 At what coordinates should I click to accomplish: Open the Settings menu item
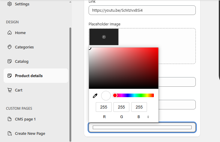22,4
